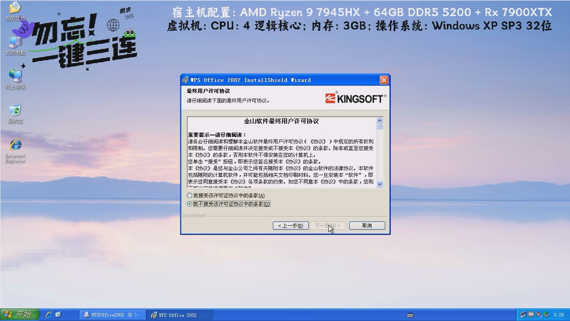
Task: Select 我接受该许可证协议中的条款 radio button
Action: coord(190,196)
